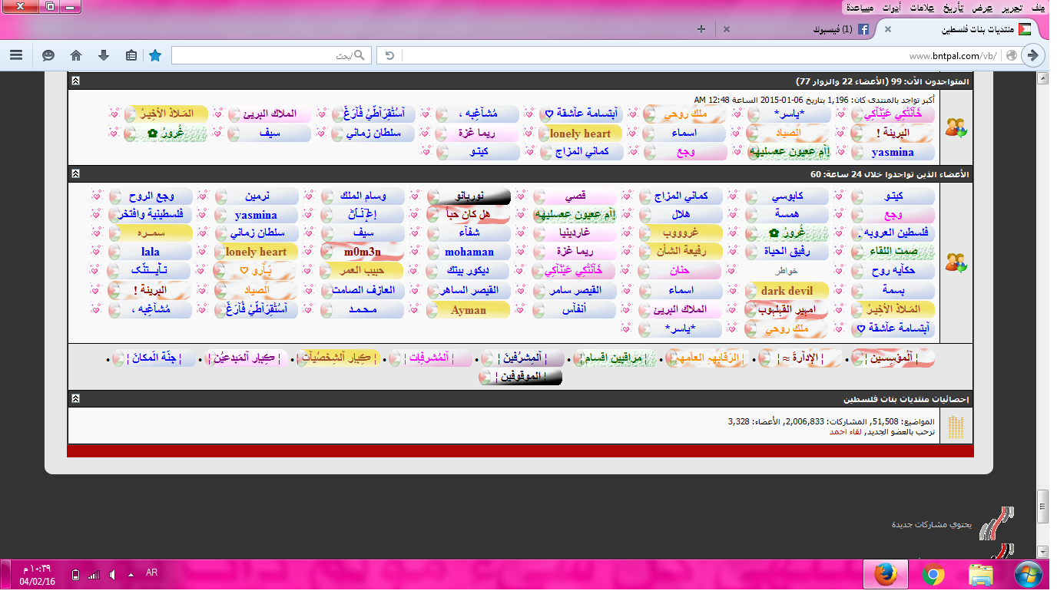1057x594 pixels.
Task: Go back using the navigation arrow button
Action: point(1034,55)
